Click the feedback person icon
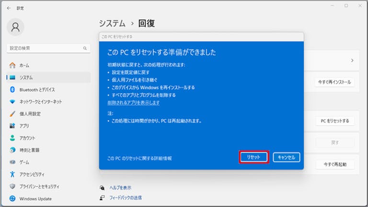Image resolution: width=368 pixels, height=207 pixels. click(102, 198)
